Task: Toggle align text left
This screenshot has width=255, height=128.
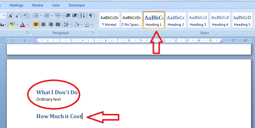Action: coord(36,25)
